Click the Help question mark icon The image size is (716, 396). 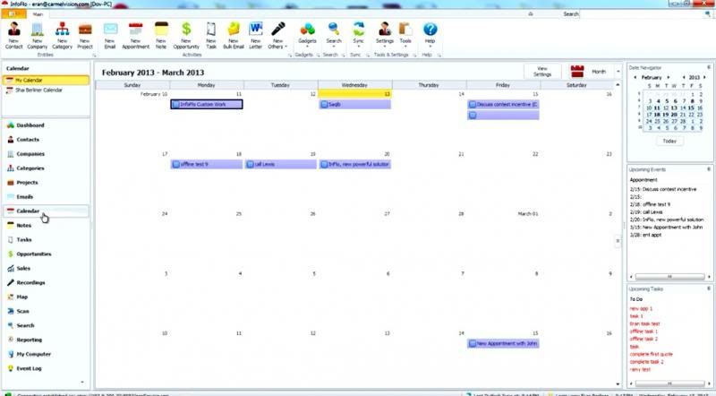pyautogui.click(x=430, y=36)
